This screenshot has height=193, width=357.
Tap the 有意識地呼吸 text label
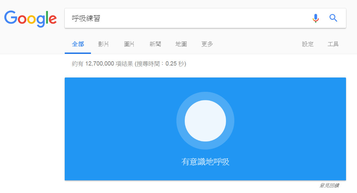click(x=205, y=161)
